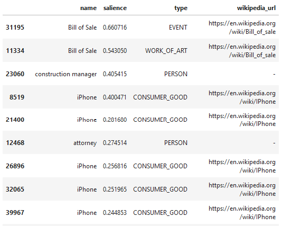This screenshot has height=226, width=283.
Task: Click the type column header
Action: (181, 8)
